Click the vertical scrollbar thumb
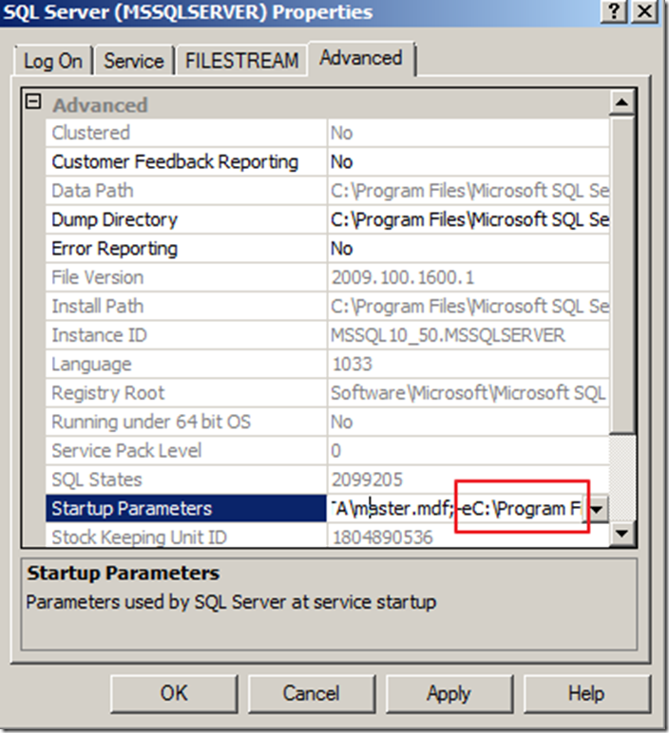The width and height of the screenshot is (669, 733). coord(621,274)
